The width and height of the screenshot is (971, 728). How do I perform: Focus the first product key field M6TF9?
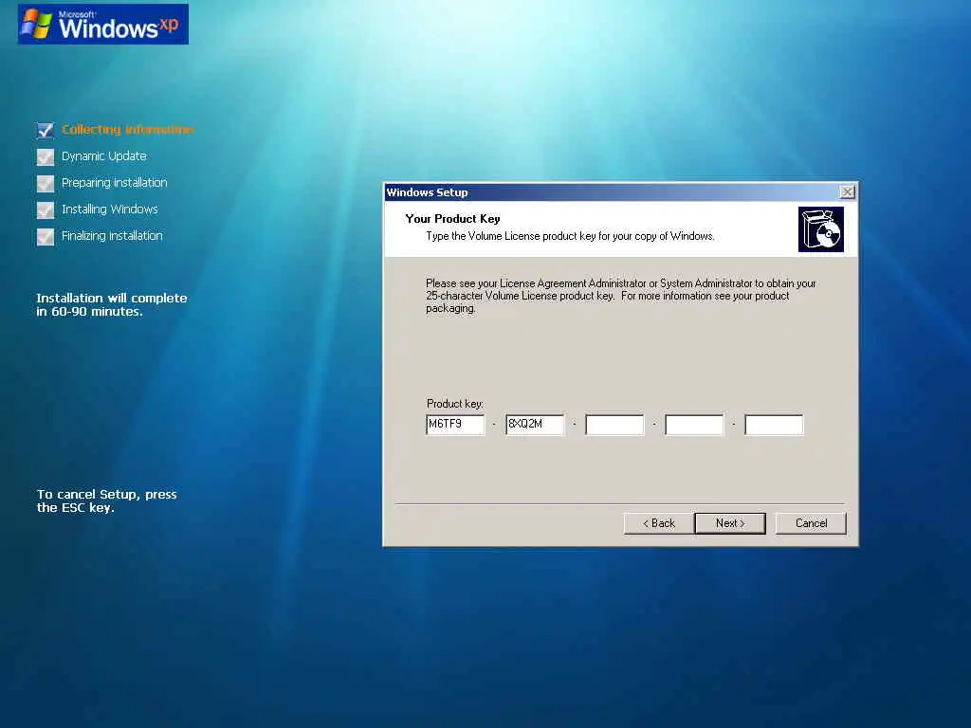pyautogui.click(x=455, y=425)
